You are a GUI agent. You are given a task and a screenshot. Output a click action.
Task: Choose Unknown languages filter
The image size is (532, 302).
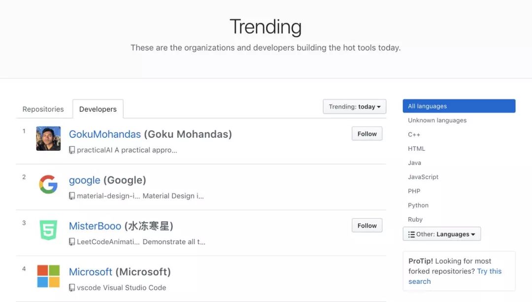[437, 120]
